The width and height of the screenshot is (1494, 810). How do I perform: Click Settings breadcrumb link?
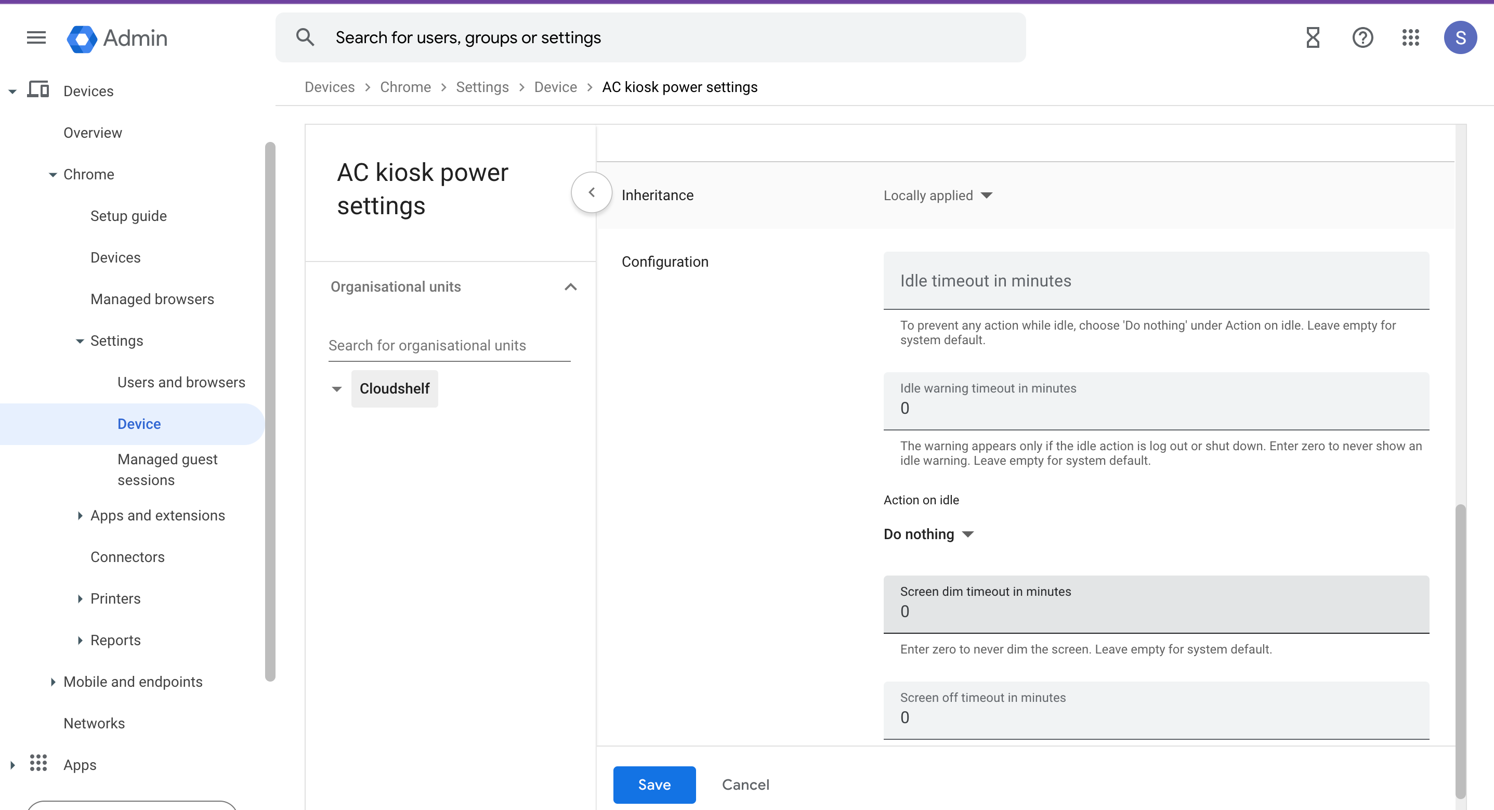(x=482, y=87)
